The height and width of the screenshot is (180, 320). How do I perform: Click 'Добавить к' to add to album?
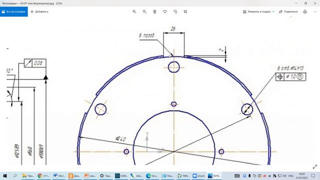[39, 11]
